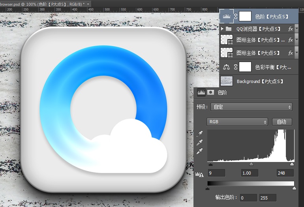Select the Background【P大点S】 layer name

pos(260,81)
